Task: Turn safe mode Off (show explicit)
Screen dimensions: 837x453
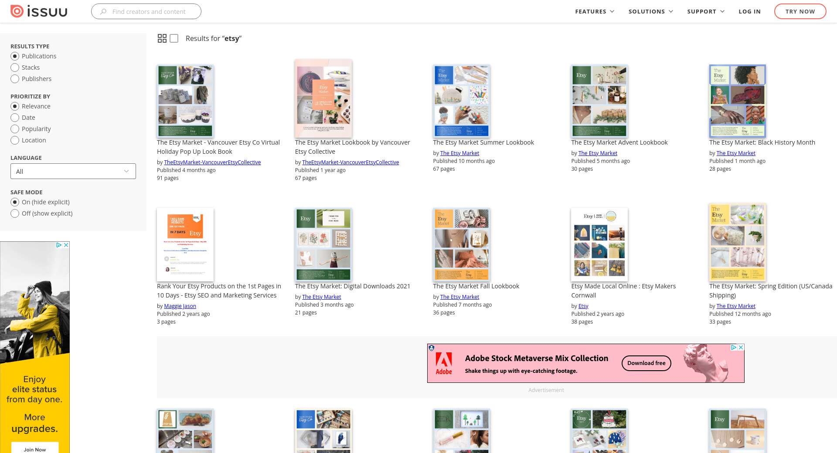Action: coord(15,213)
